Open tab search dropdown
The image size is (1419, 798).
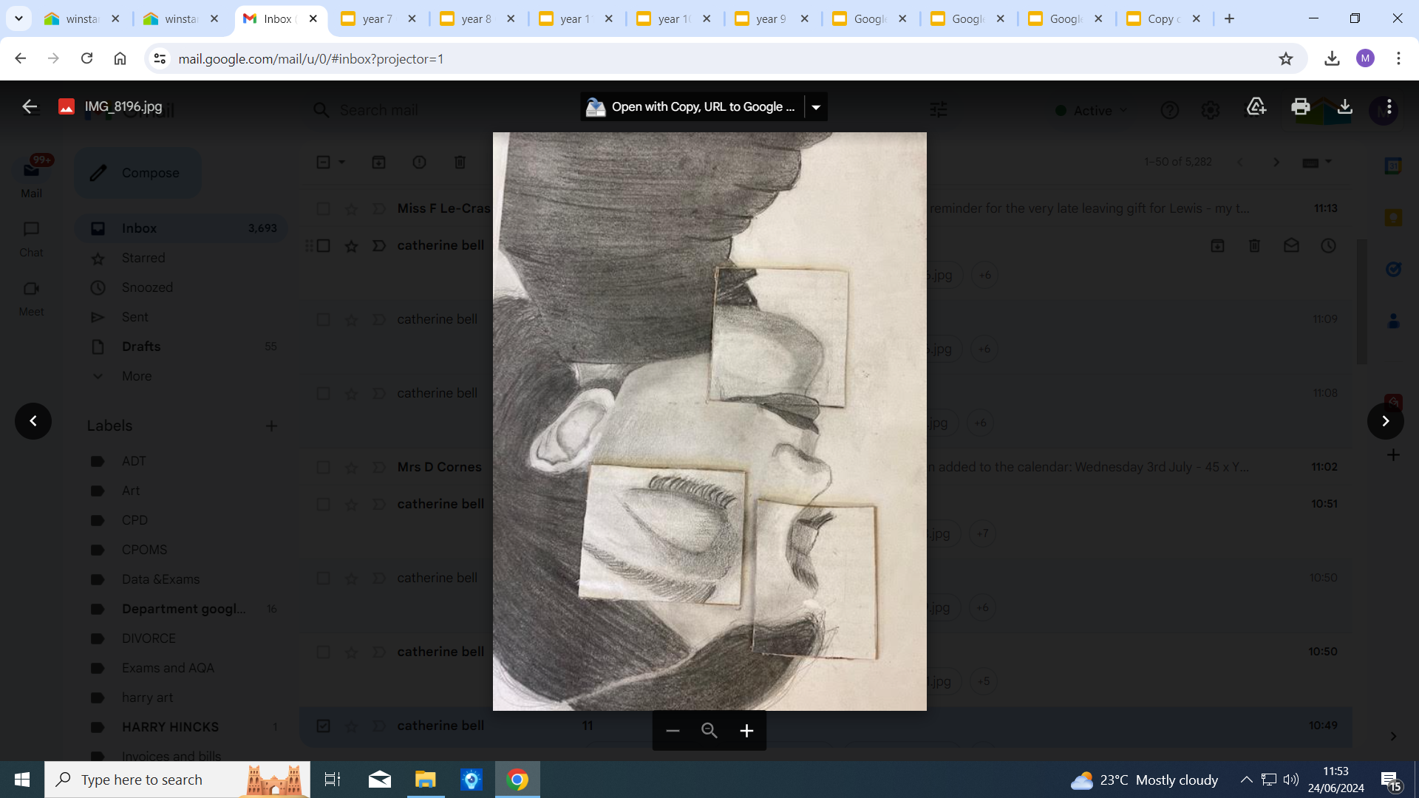point(18,18)
